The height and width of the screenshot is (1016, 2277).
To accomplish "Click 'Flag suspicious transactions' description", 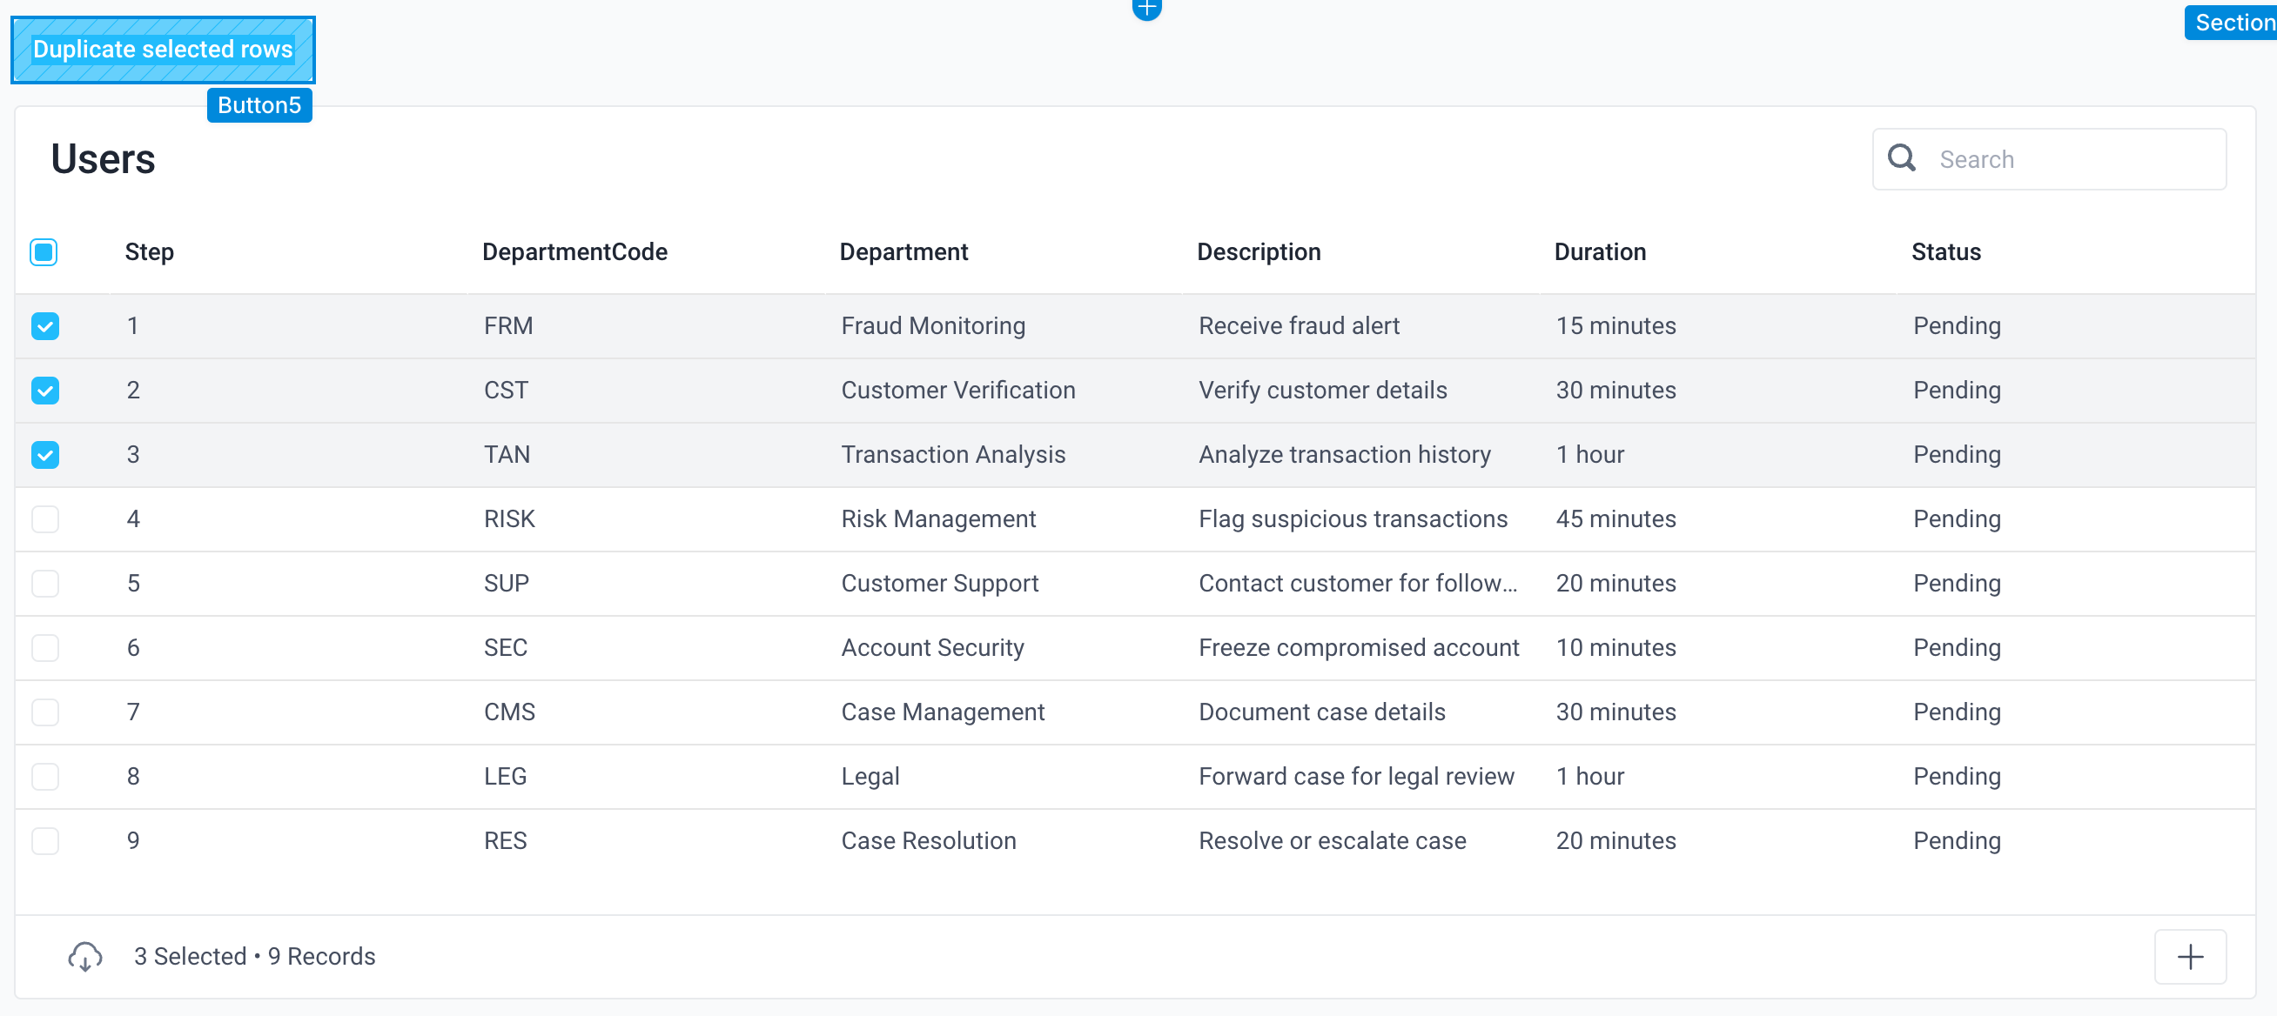I will [x=1353, y=519].
